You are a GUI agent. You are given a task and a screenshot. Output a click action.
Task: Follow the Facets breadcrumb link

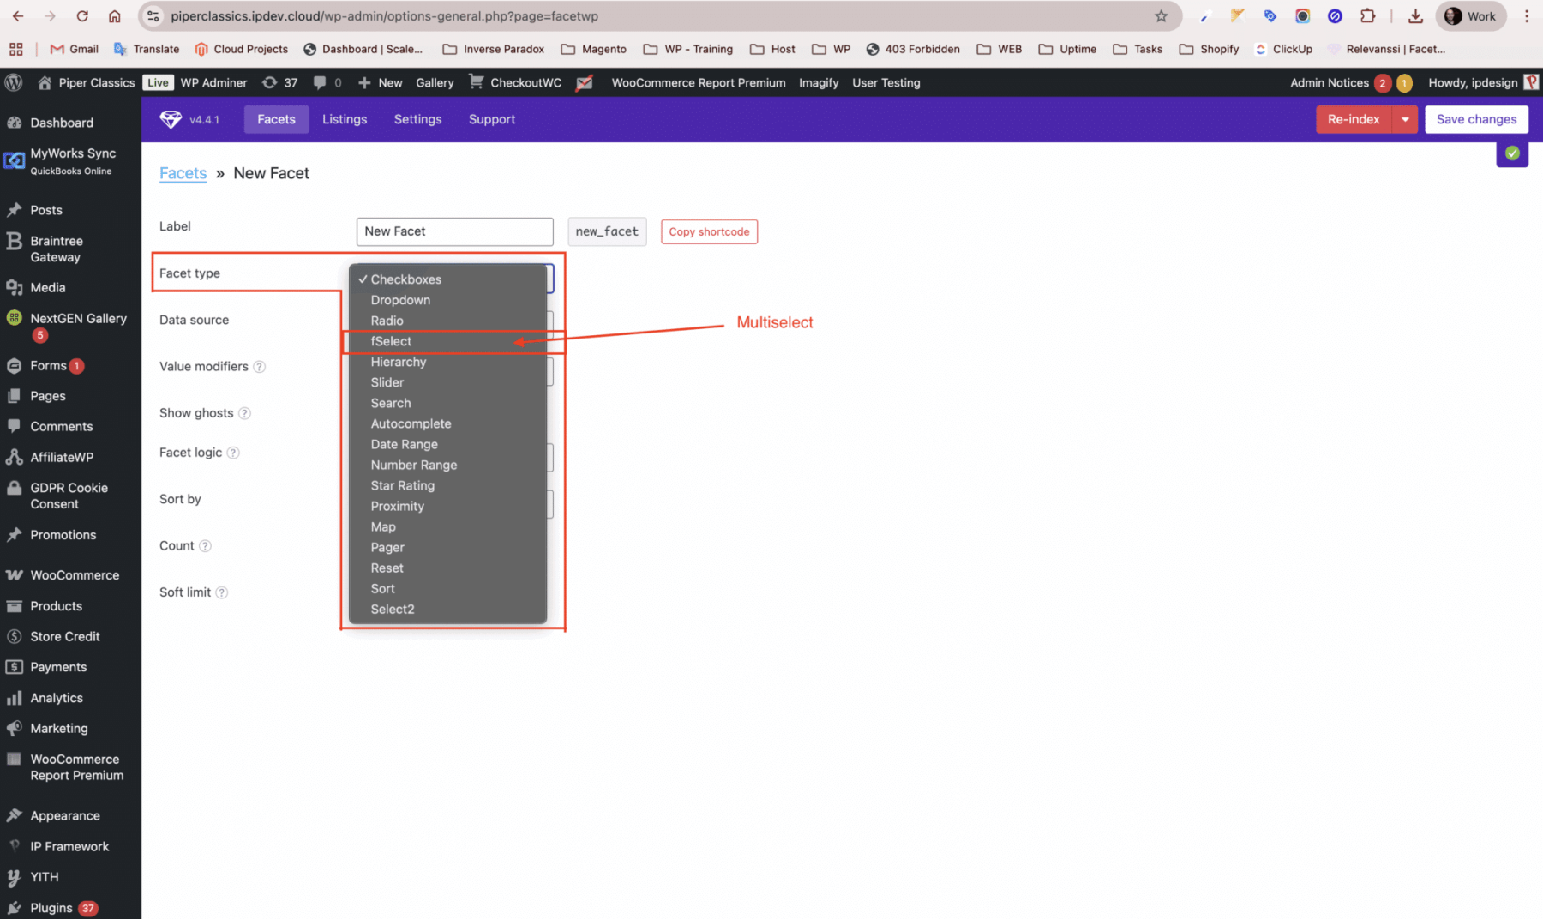183,173
